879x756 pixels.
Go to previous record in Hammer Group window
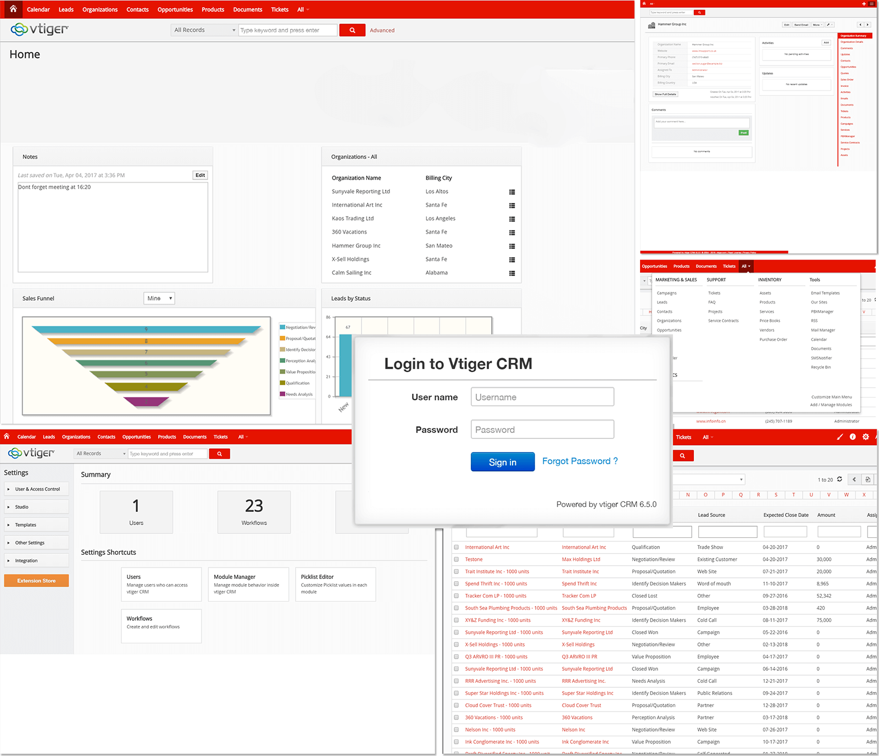click(x=860, y=25)
